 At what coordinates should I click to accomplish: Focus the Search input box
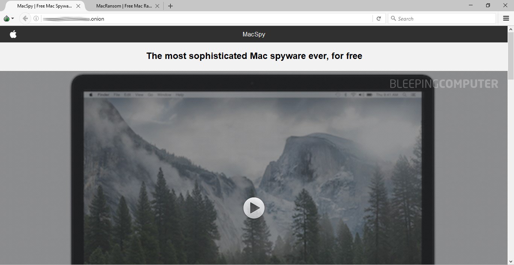pos(442,18)
